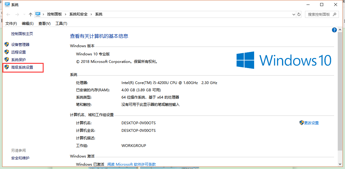Click the System window title bar icon
Image resolution: width=345 pixels, height=169 pixels.
point(7,5)
